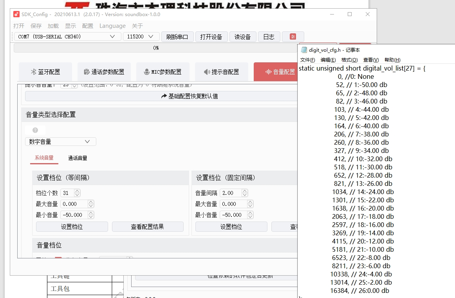This screenshot has width=455, height=298.
Task: Click the 0% progress bar
Action: point(156,48)
